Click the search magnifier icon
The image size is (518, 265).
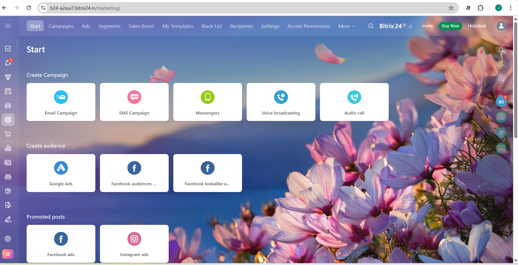[x=371, y=26]
